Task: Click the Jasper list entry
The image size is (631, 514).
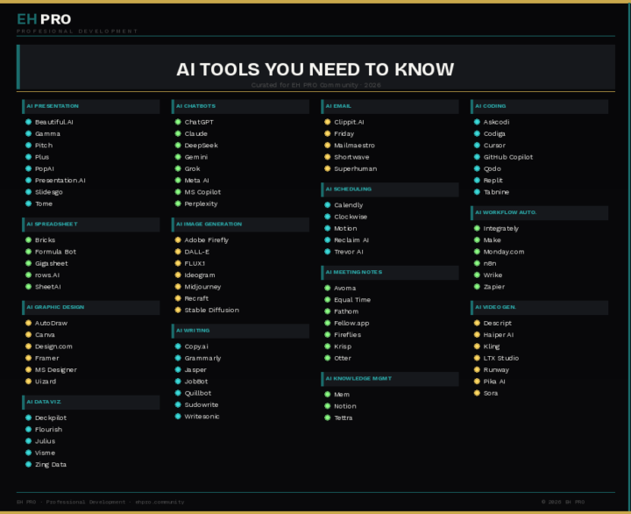Action: (x=191, y=370)
